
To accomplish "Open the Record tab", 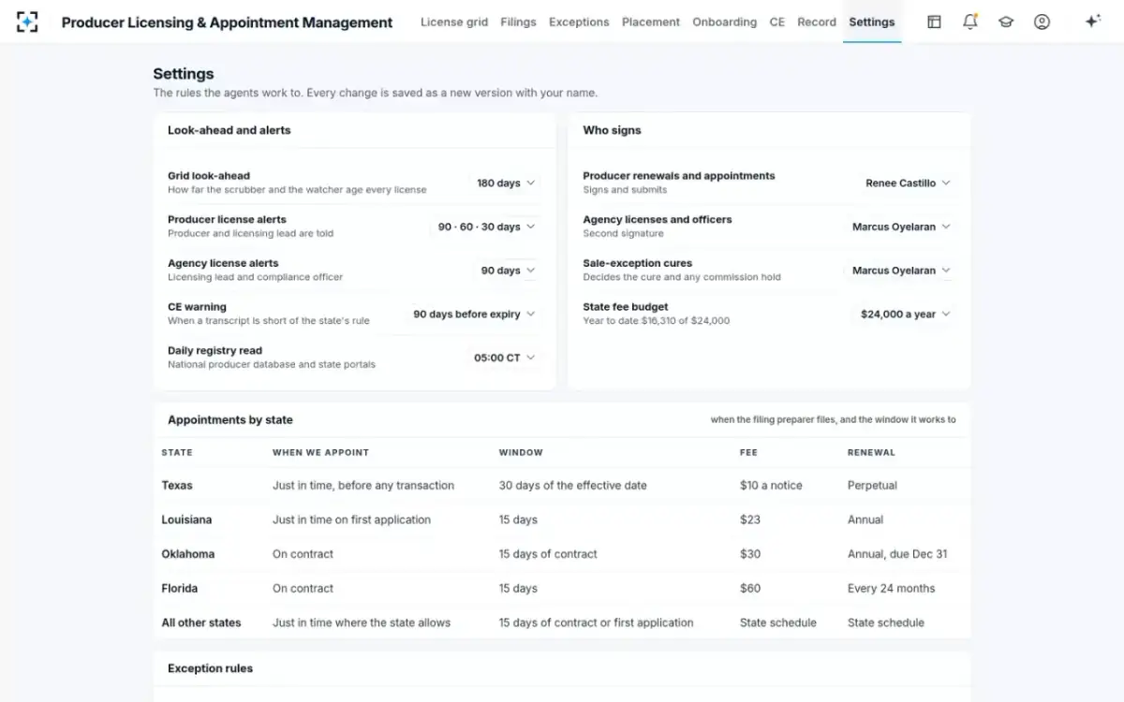I will (817, 22).
